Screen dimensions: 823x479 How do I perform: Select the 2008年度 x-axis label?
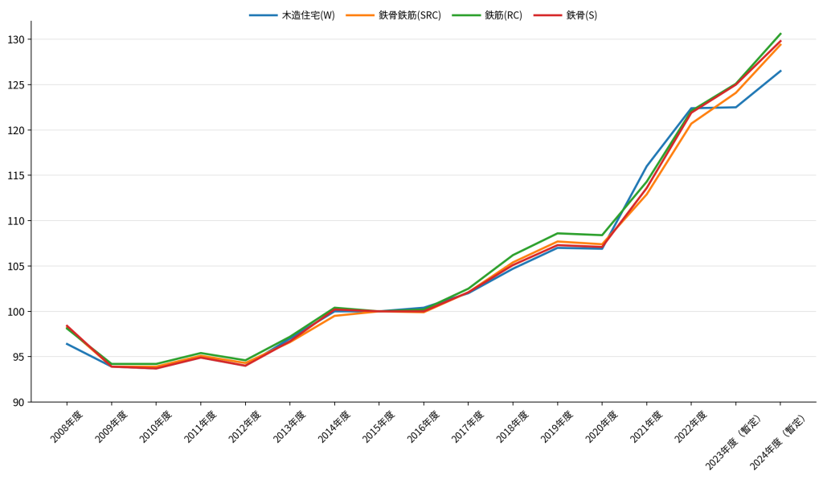click(67, 427)
